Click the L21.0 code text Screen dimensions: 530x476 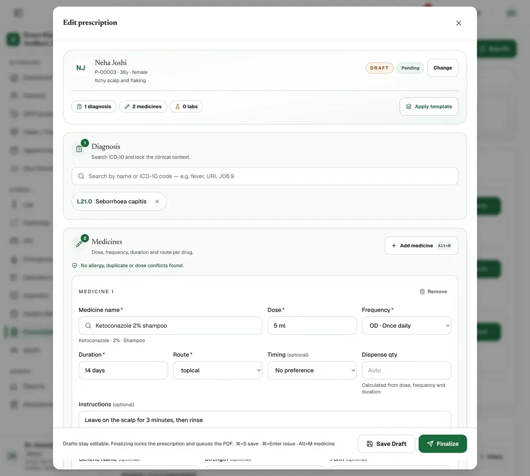84,201
